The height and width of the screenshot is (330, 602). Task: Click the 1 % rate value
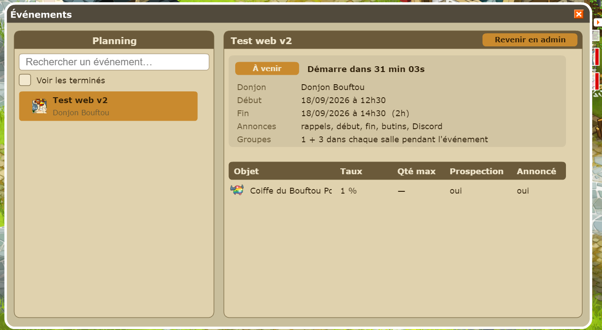[x=348, y=191]
